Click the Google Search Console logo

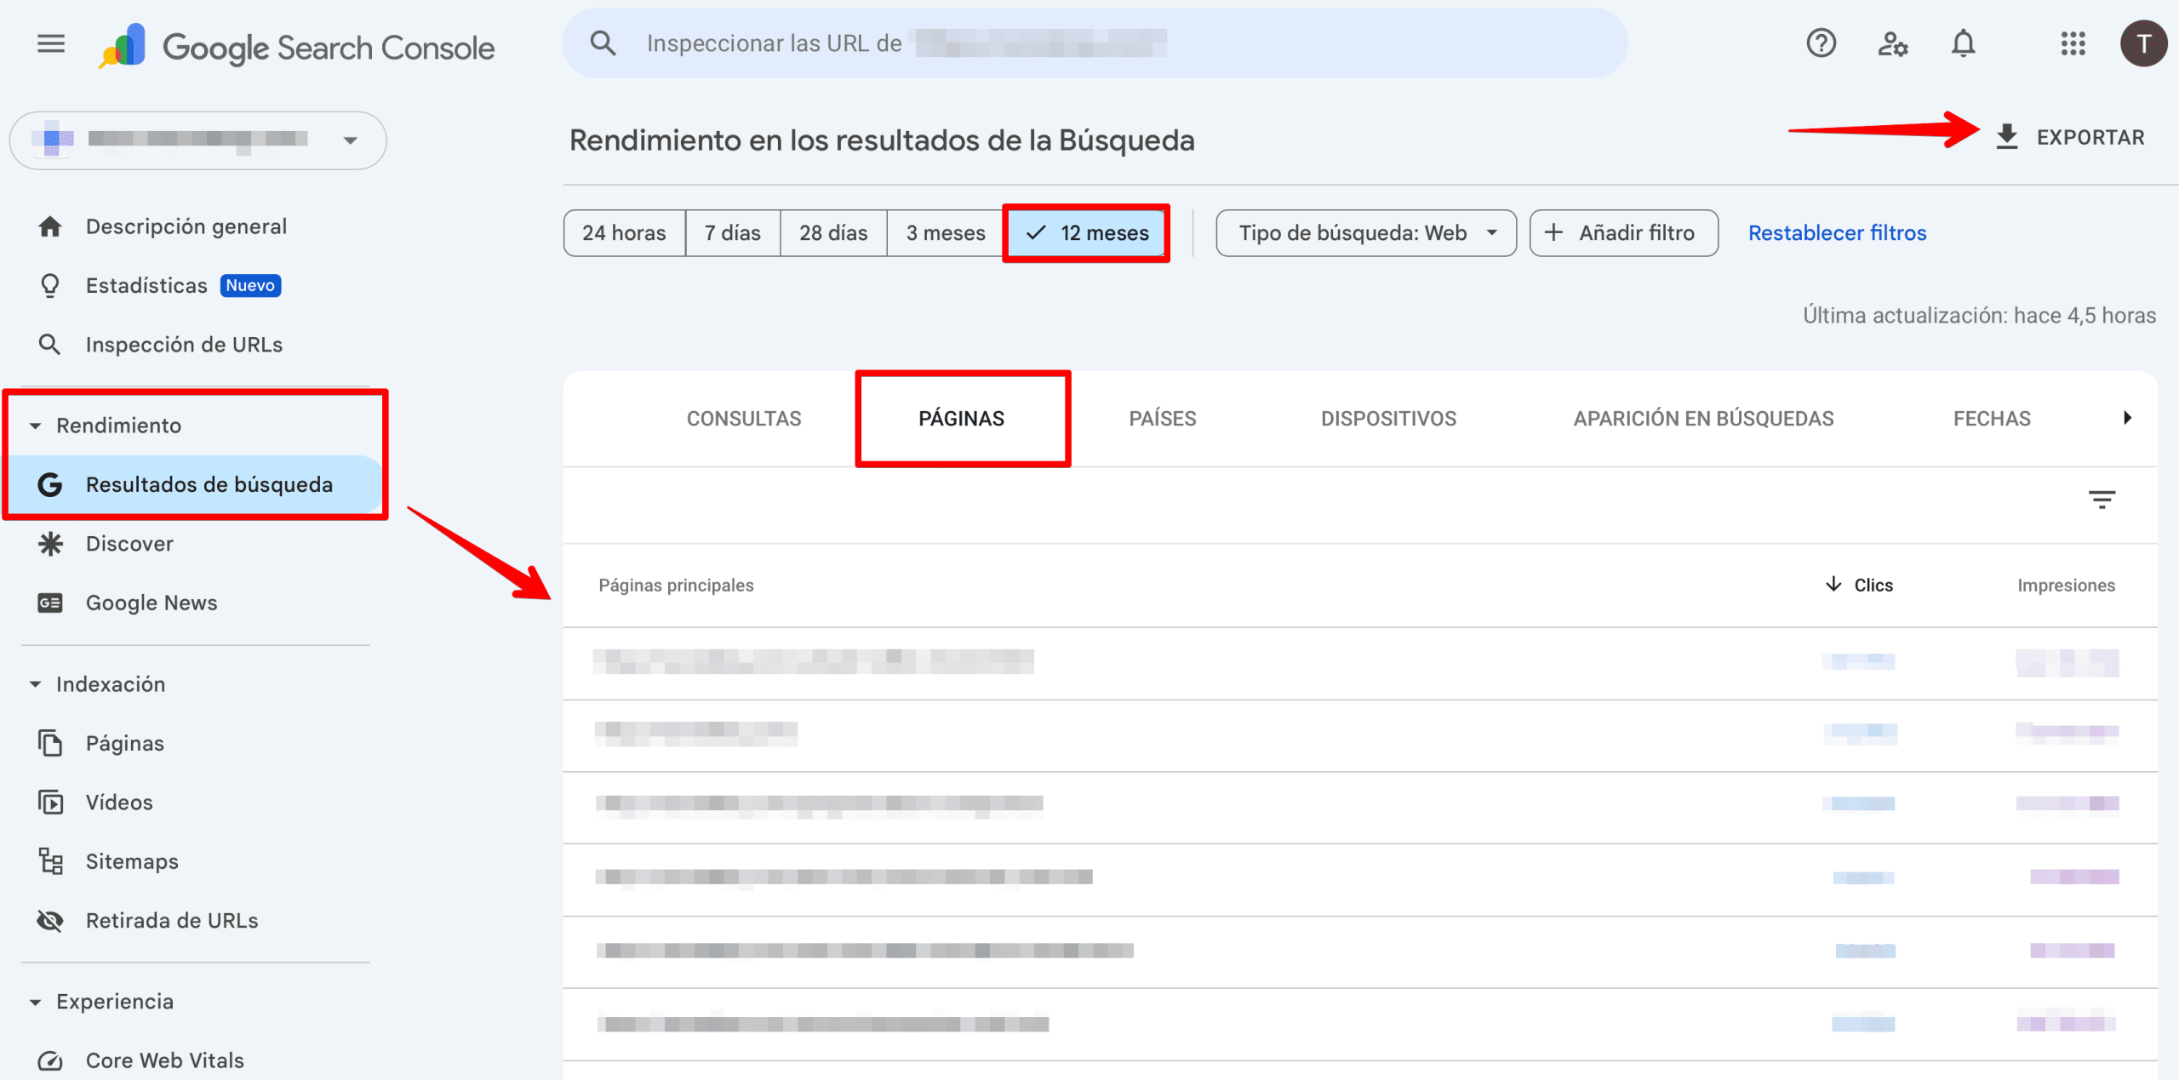click(297, 47)
